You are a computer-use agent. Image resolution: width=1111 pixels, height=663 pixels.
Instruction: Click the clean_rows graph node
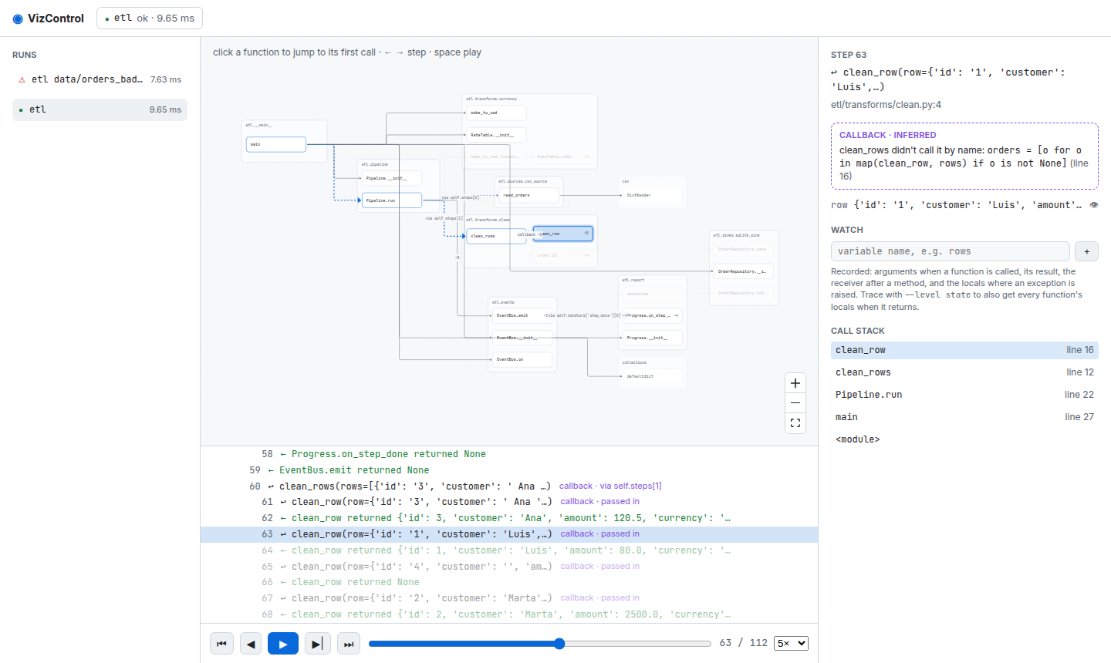[497, 236]
